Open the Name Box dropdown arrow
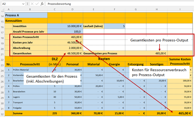 click(23, 4)
